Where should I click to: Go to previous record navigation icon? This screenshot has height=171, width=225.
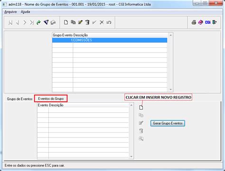coord(18,22)
